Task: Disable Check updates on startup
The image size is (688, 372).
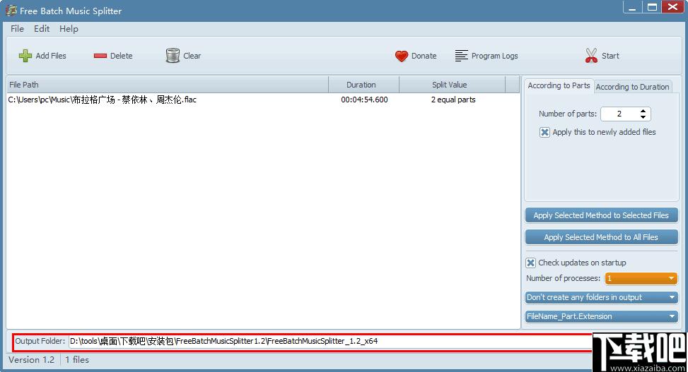Action: click(x=531, y=263)
